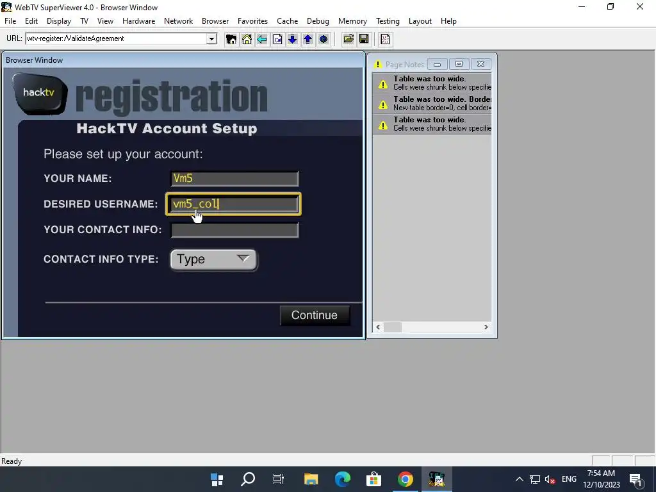Click the open folder toolbar icon
Viewport: 656px width, 492px height.
click(348, 39)
